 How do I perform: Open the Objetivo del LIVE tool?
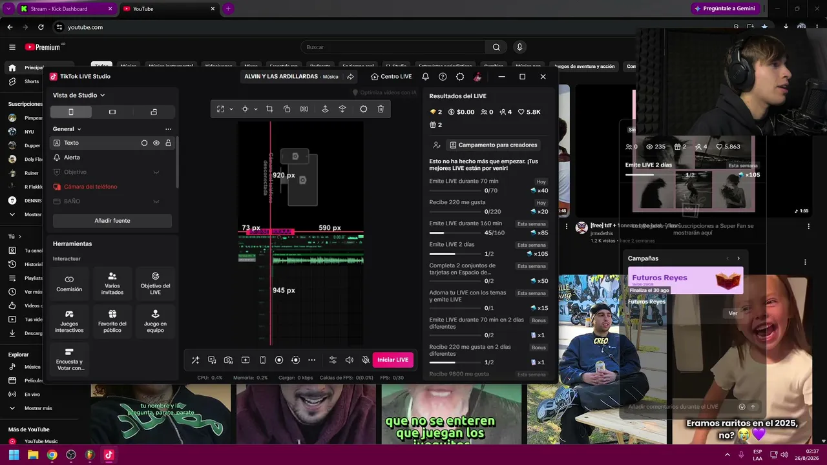(x=155, y=283)
